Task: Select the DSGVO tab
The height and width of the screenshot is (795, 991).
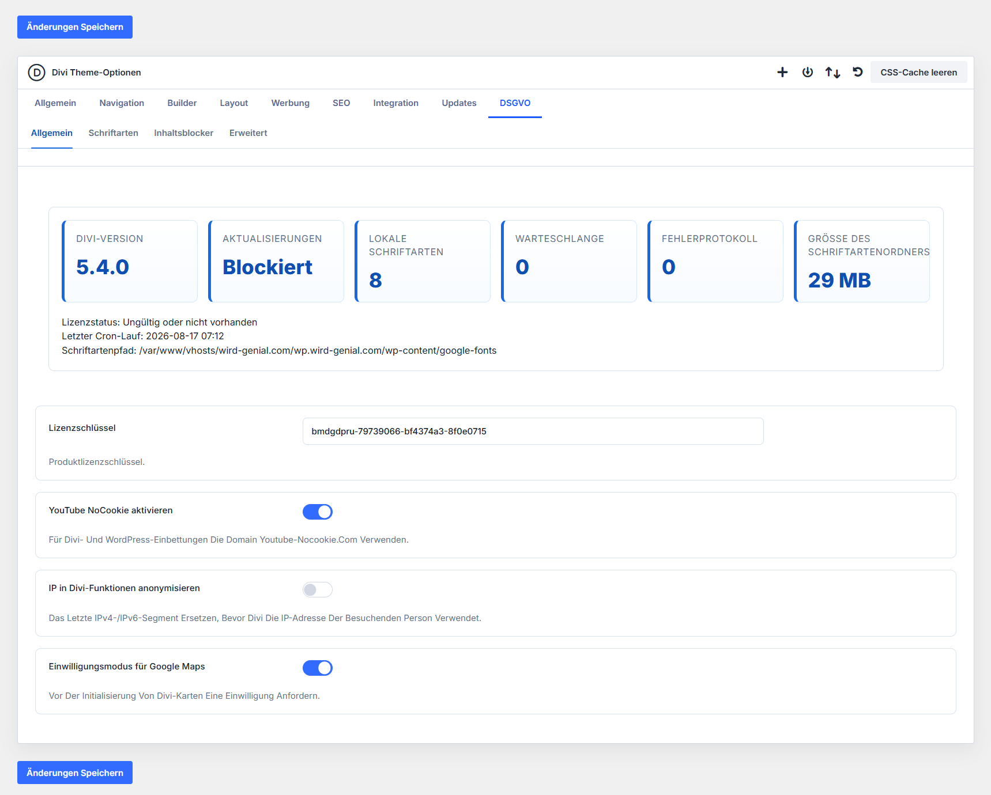Action: click(x=515, y=103)
